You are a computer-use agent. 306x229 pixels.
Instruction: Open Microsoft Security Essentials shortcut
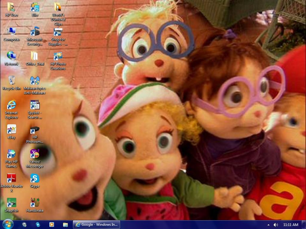point(35,36)
